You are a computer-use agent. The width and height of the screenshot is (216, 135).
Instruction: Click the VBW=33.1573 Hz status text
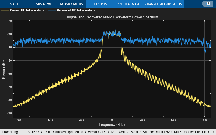point(101,132)
